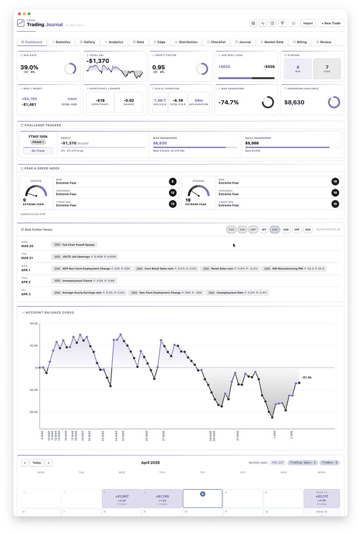361x534 pixels.
Task: Click the Trading Journal chart logo icon
Action: coord(21,23)
